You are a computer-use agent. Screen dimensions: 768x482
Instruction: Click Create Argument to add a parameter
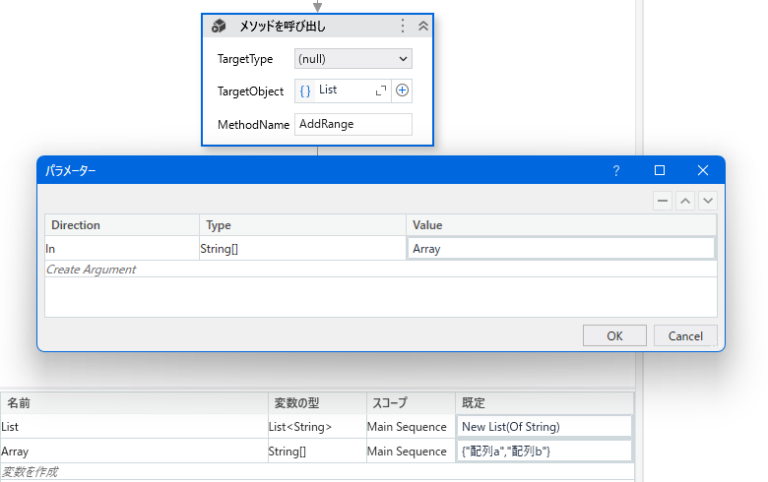(91, 269)
